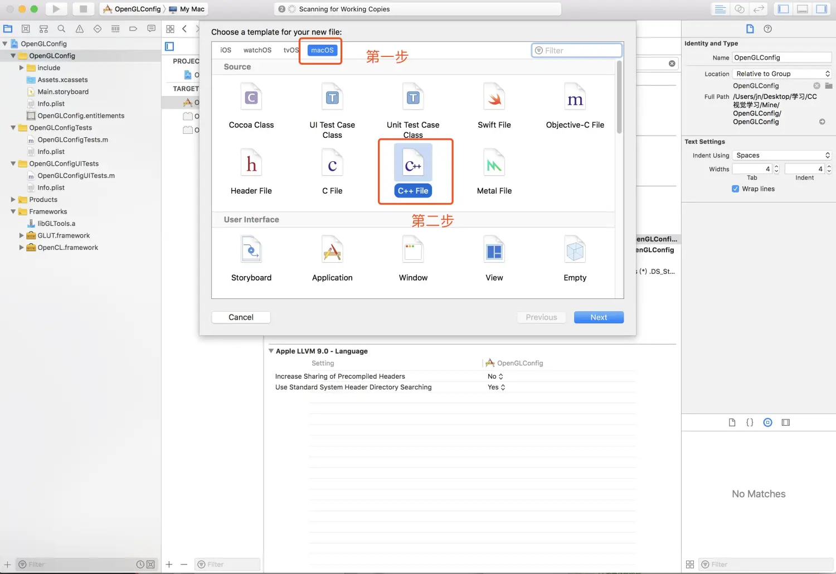Select the Objective-C File template
This screenshot has width=836, height=574.
575,106
